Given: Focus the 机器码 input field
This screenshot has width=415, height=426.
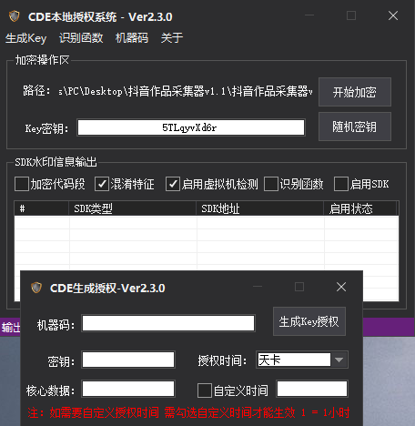Looking at the screenshot, I should [x=168, y=323].
